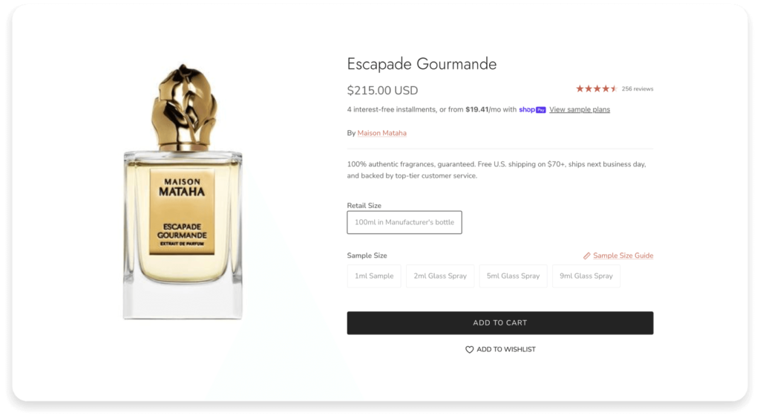
Task: Select the 9ml Glass Spray size
Action: point(586,276)
